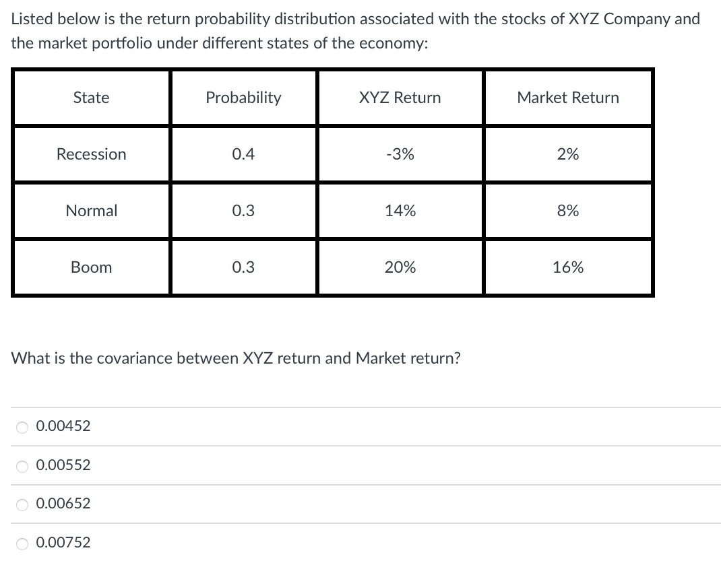Screen dimensions: 721x567
Task: Select the 0.00652 radio button
Action: pos(22,504)
